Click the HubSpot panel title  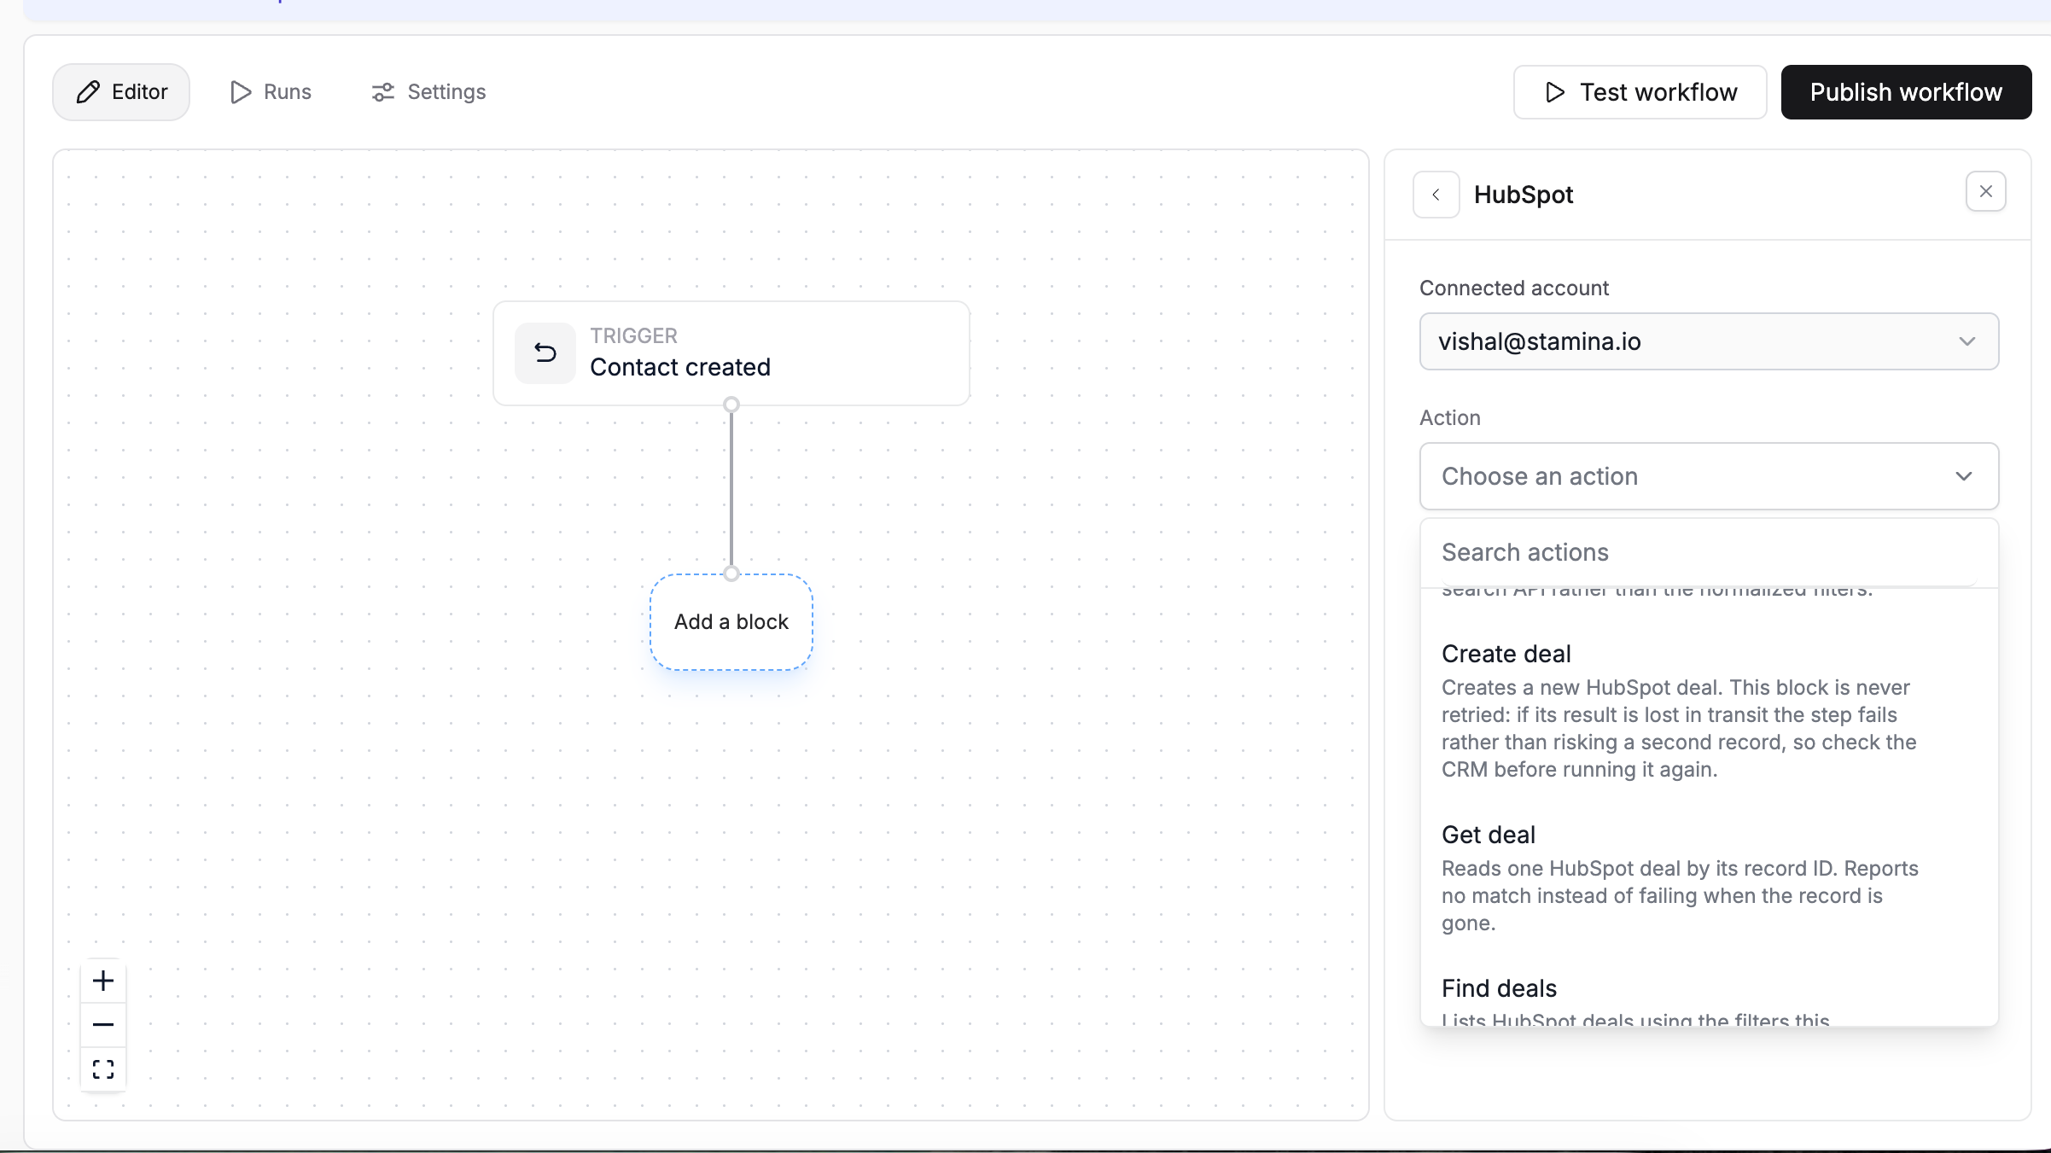click(x=1524, y=195)
